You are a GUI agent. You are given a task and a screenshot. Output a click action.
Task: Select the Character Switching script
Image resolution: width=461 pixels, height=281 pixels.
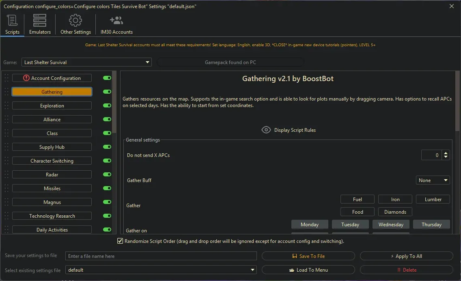pyautogui.click(x=52, y=161)
